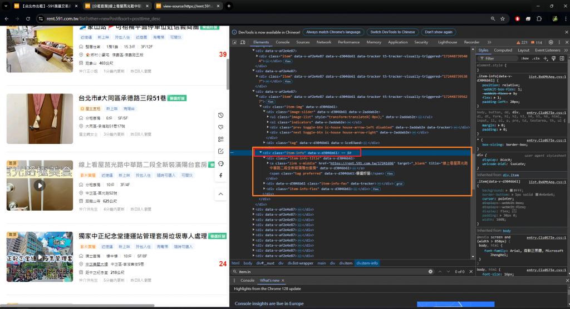Open the rent.591.com.tw/17241696 href link
The width and height of the screenshot is (570, 309).
tap(362, 163)
